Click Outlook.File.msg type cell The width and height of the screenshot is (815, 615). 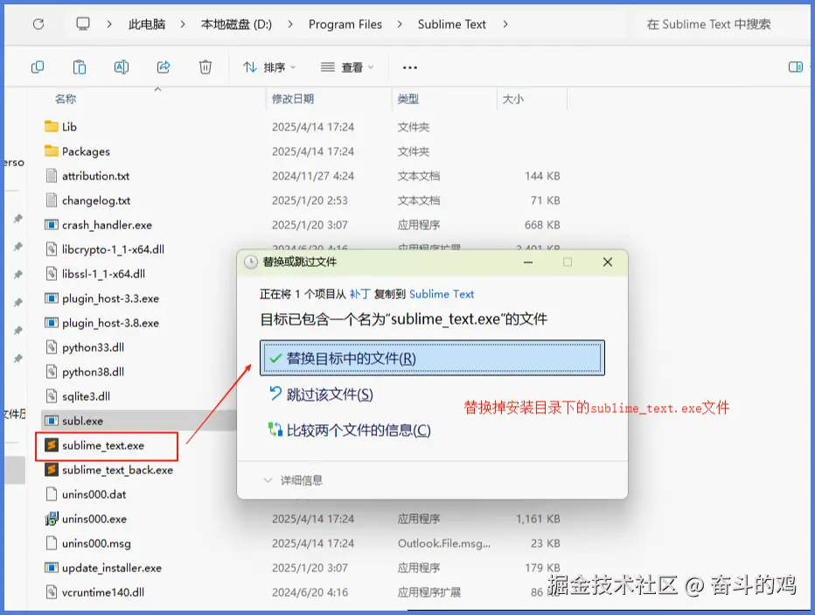tap(444, 543)
